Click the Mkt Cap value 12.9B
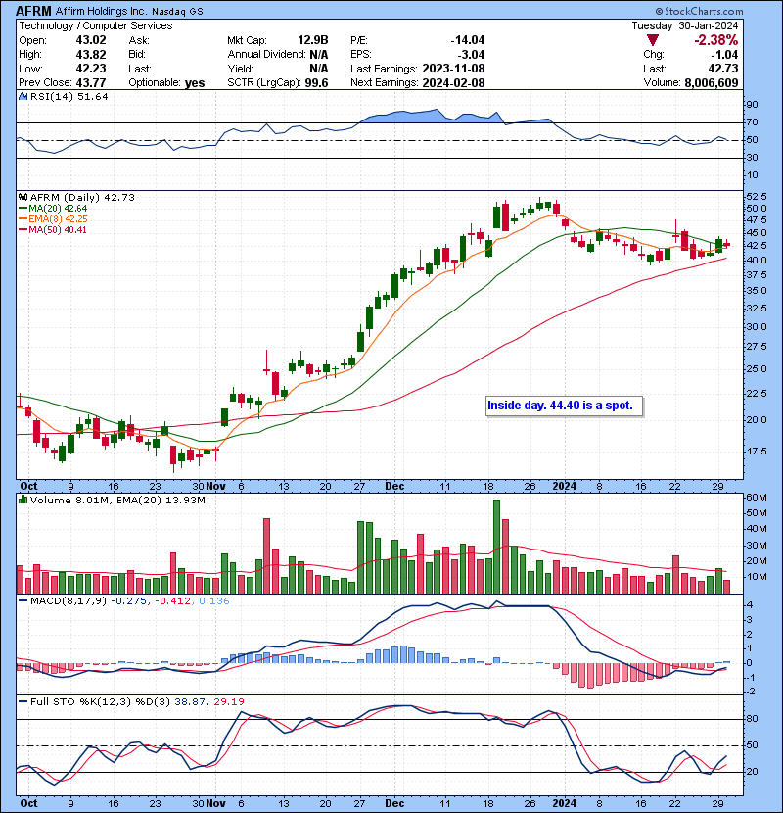 [313, 40]
